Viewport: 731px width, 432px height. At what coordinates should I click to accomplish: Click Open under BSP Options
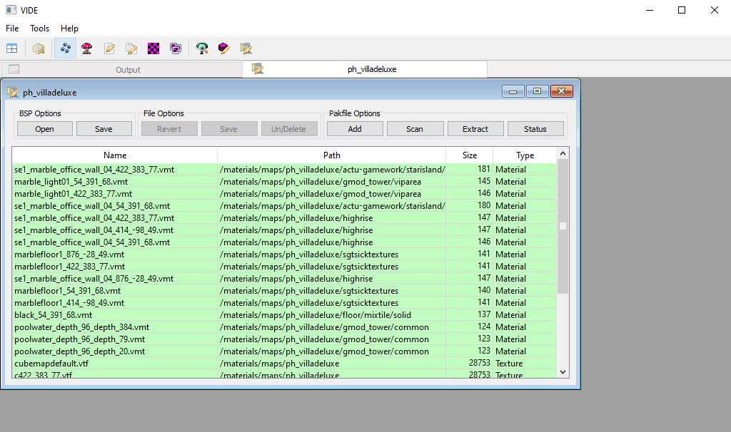(x=45, y=129)
